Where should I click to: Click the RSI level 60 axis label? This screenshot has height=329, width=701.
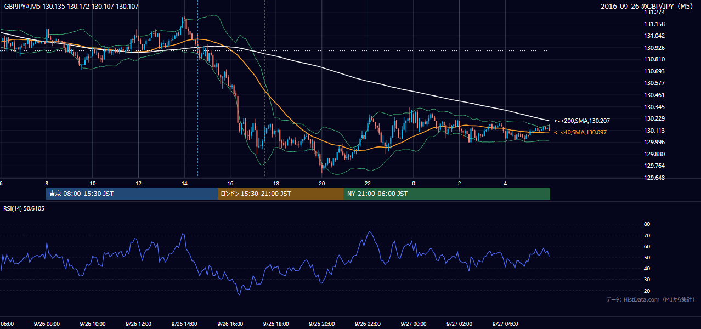click(647, 246)
